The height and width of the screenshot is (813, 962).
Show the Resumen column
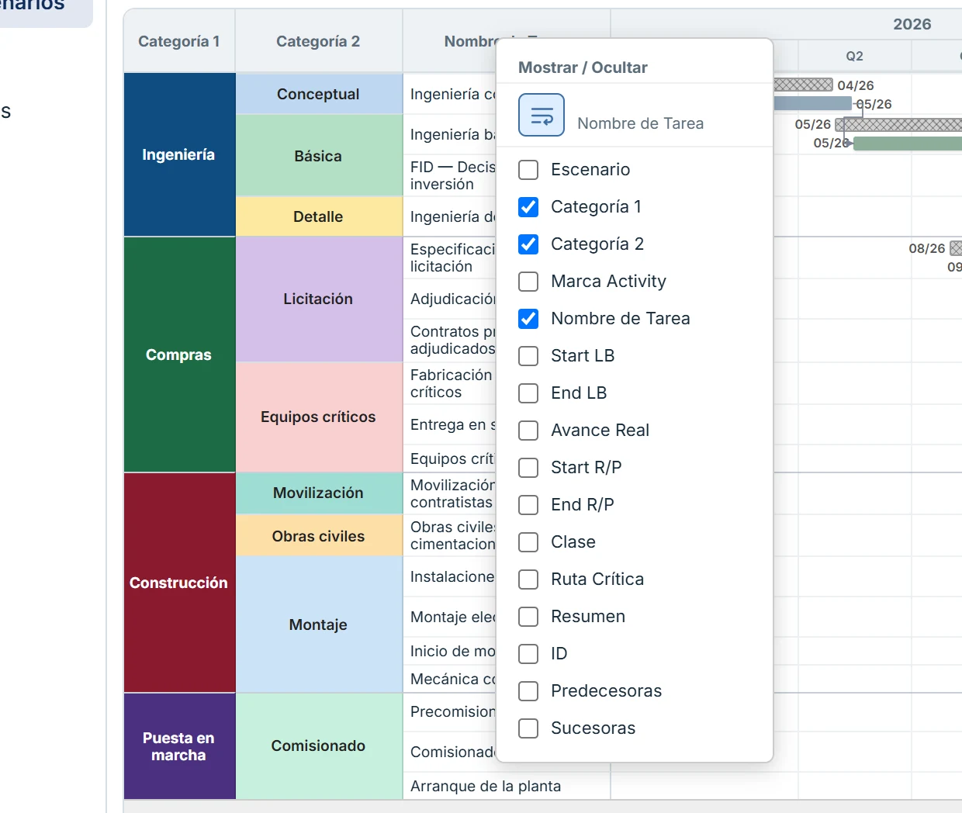point(528,617)
